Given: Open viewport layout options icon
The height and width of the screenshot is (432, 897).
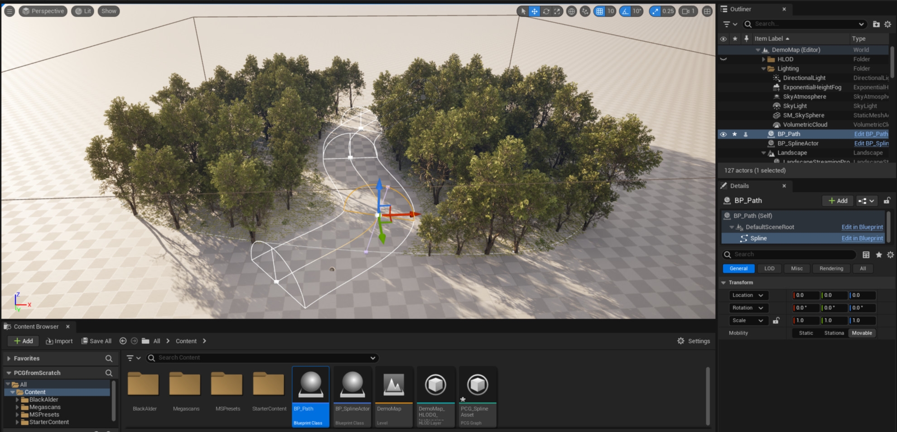Looking at the screenshot, I should pyautogui.click(x=707, y=11).
